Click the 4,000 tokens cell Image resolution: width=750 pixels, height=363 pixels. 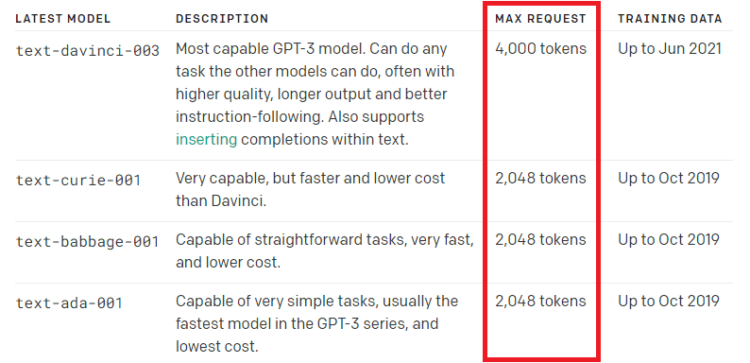tap(540, 49)
